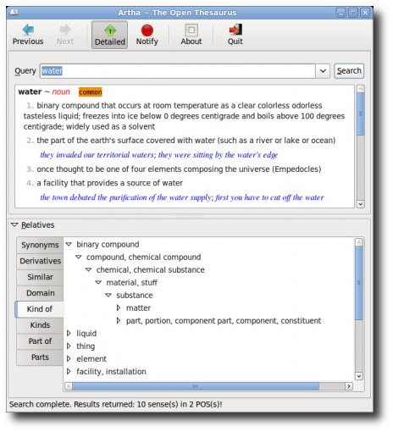Expand the matter tree node
Screen dimensions: 393x432
pyautogui.click(x=119, y=307)
